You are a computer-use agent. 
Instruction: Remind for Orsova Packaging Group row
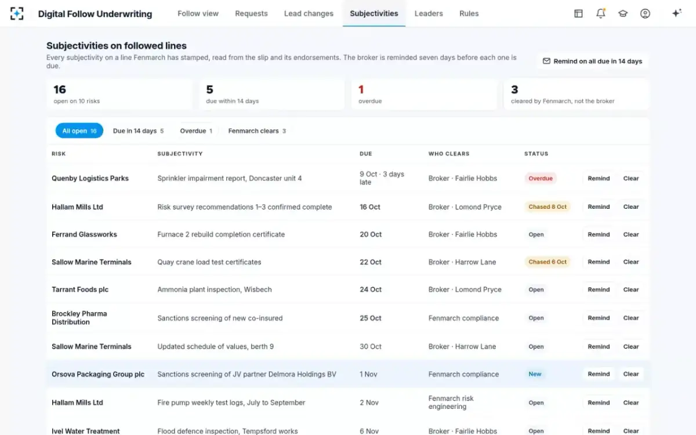(599, 375)
